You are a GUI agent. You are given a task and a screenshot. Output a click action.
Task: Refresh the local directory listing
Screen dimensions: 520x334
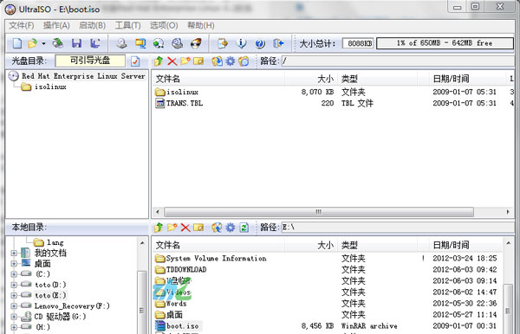(x=244, y=228)
